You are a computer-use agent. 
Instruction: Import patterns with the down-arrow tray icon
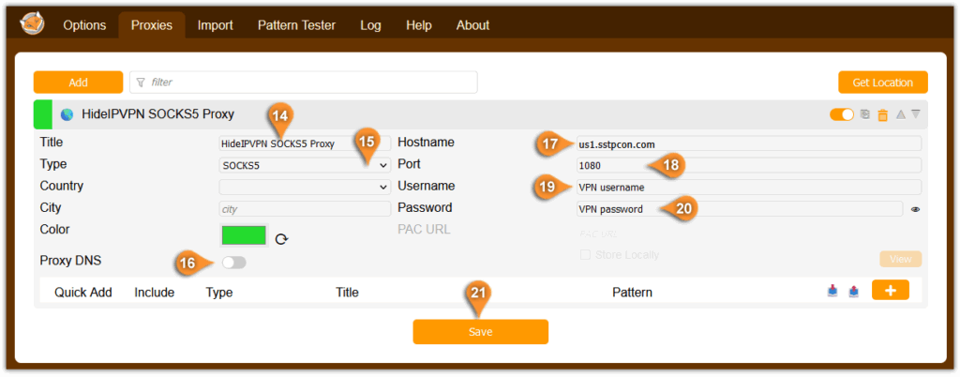832,292
